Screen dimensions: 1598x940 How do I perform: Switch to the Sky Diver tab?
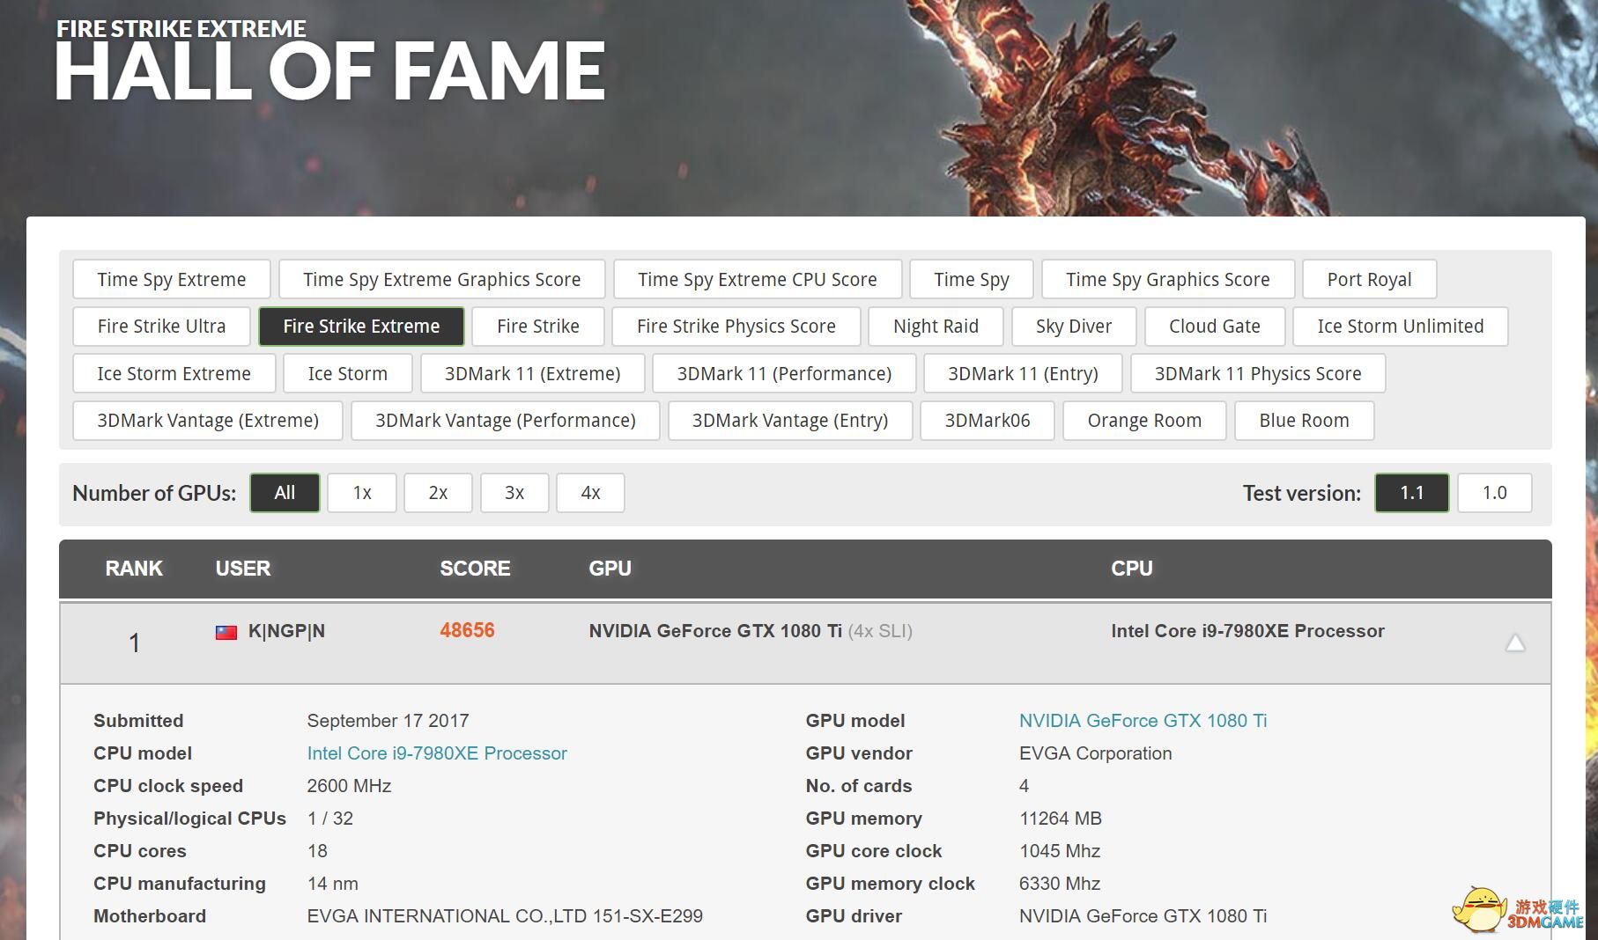[1074, 326]
